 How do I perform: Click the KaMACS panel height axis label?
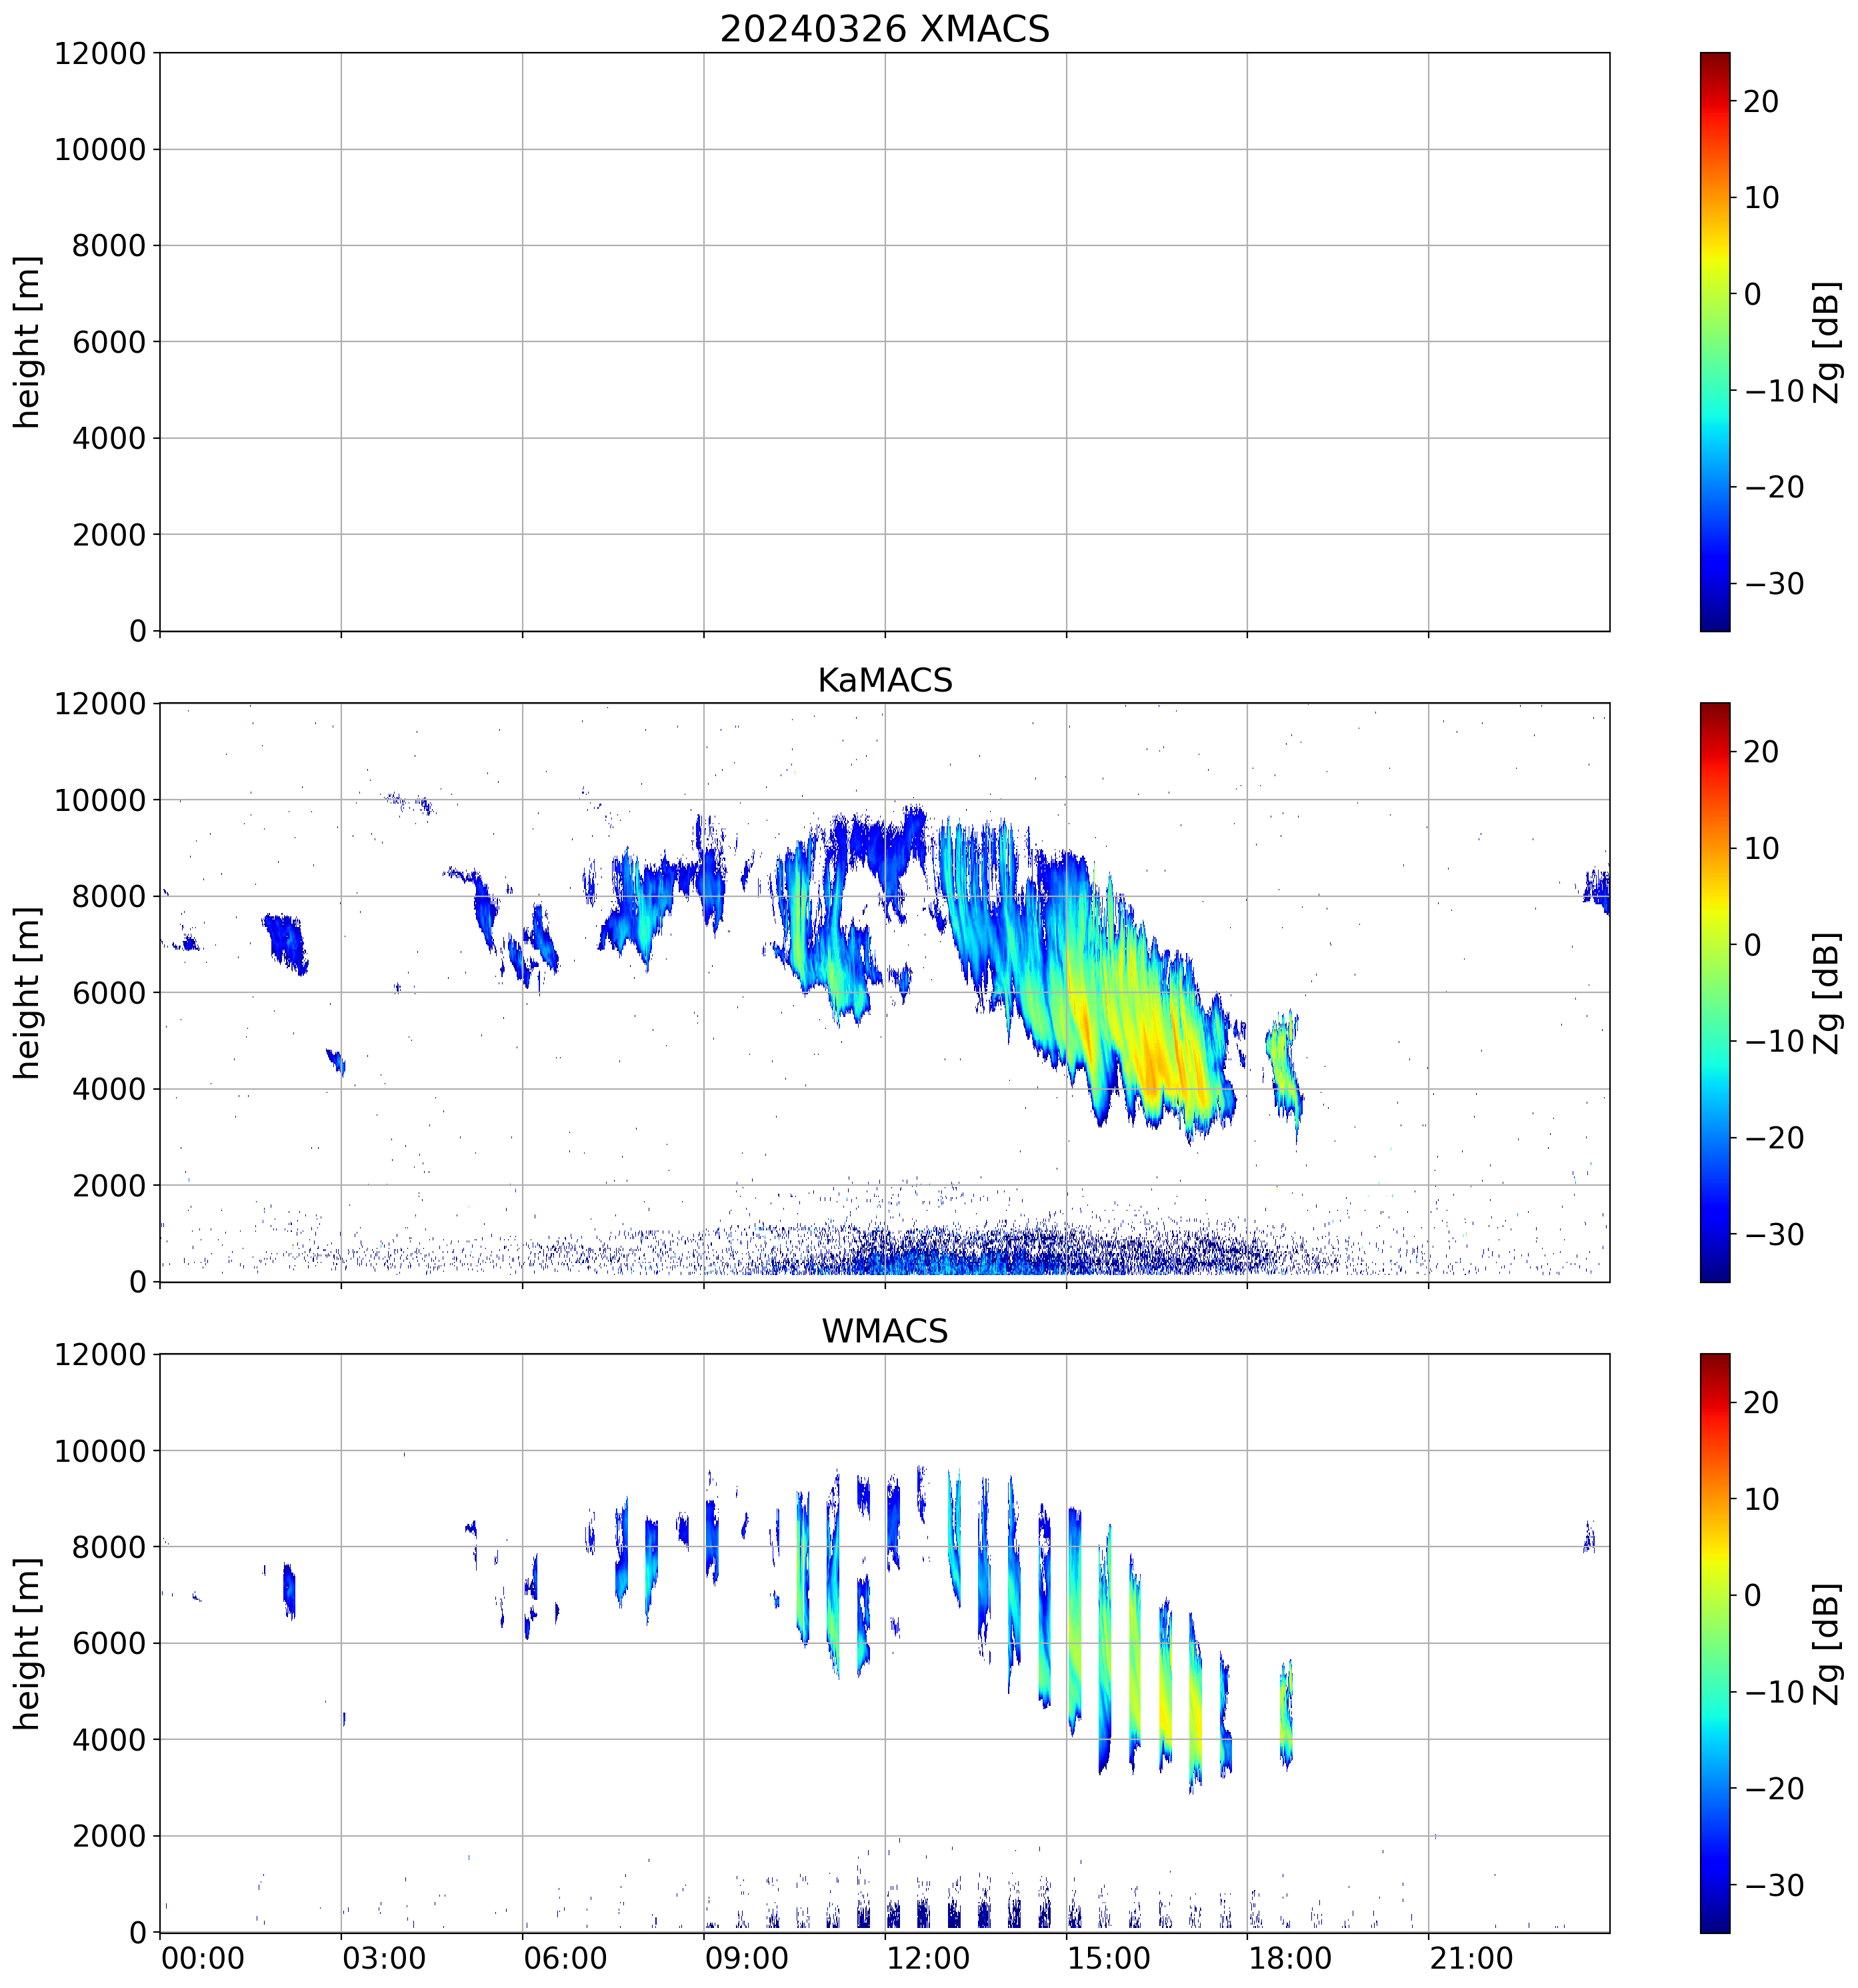coord(28,992)
